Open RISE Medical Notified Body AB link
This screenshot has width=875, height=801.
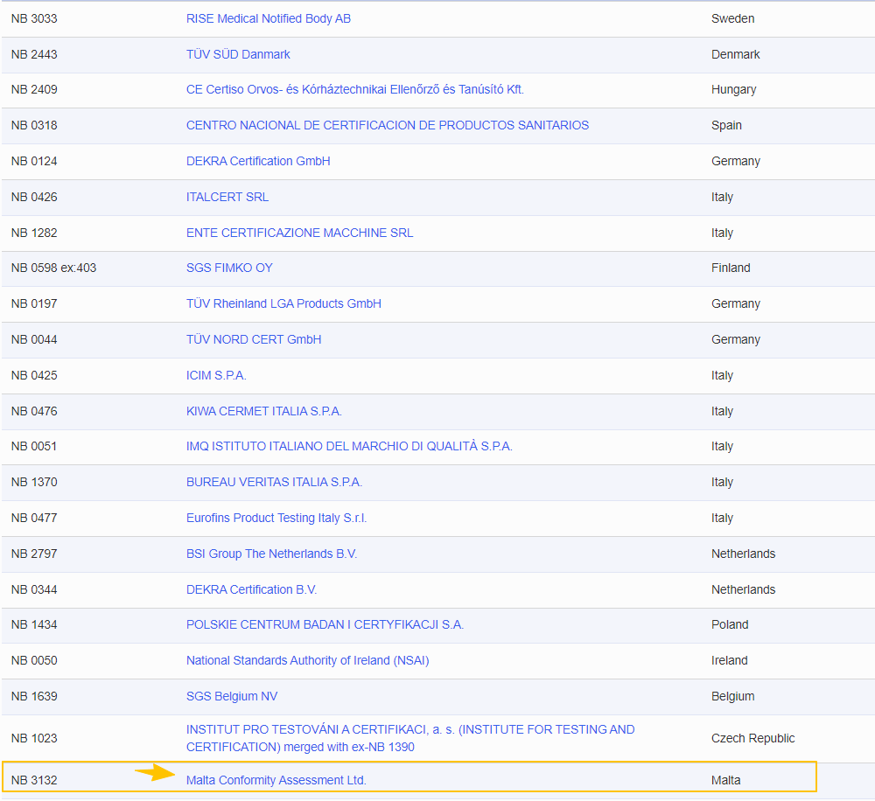point(268,18)
